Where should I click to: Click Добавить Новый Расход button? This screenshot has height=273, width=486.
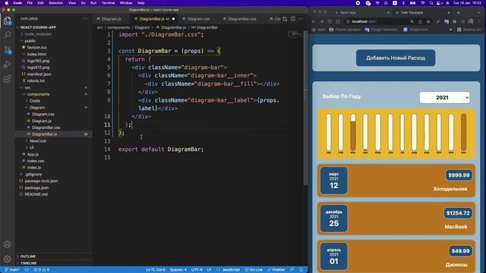pos(396,58)
